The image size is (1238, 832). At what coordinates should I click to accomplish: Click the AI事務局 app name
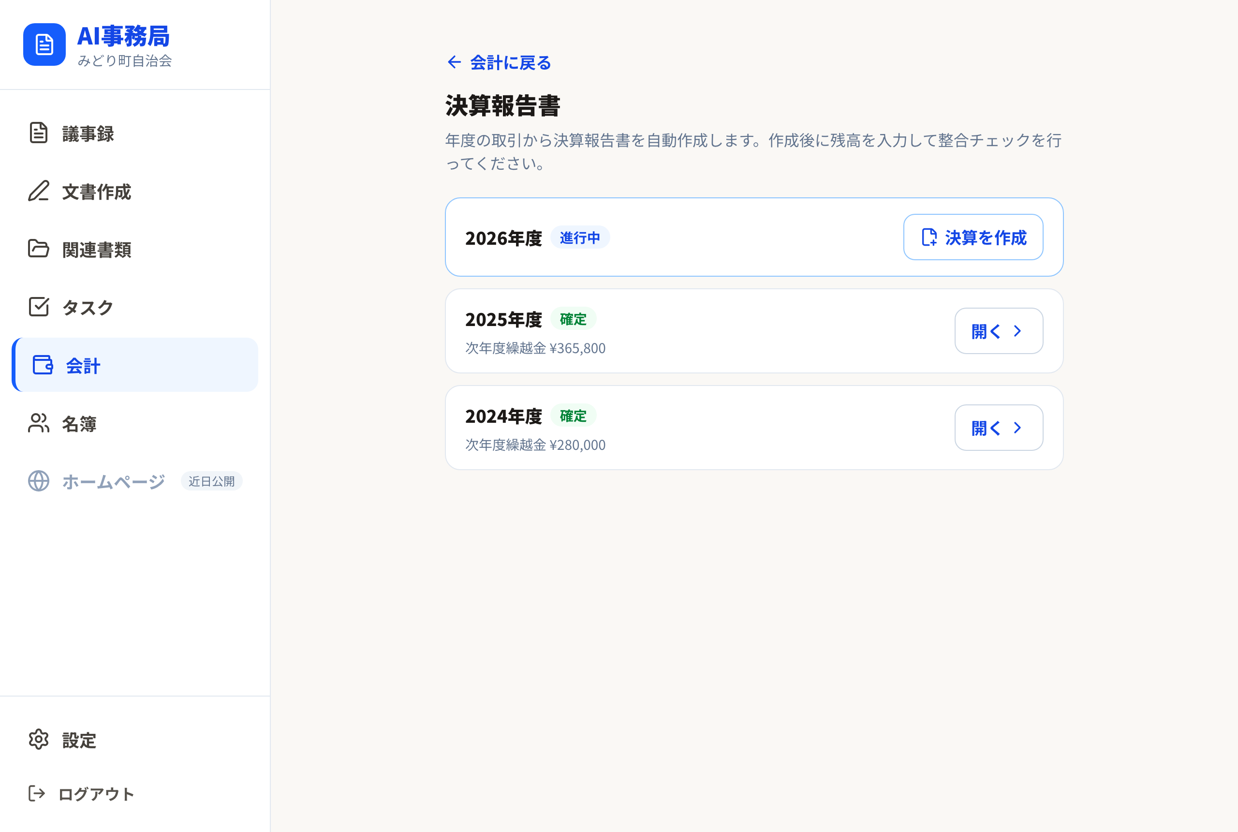click(123, 36)
